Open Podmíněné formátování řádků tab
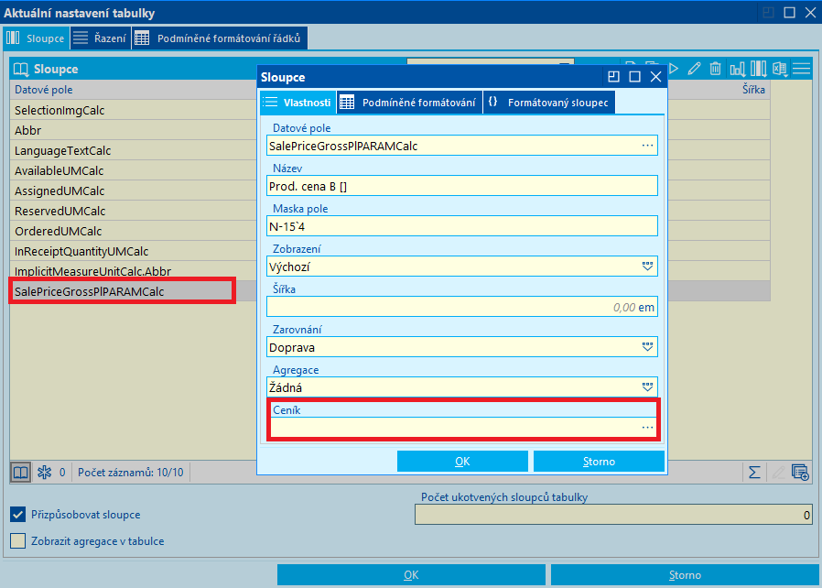This screenshot has width=822, height=588. tap(219, 38)
